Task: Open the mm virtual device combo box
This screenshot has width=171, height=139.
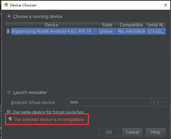Action: (112, 102)
